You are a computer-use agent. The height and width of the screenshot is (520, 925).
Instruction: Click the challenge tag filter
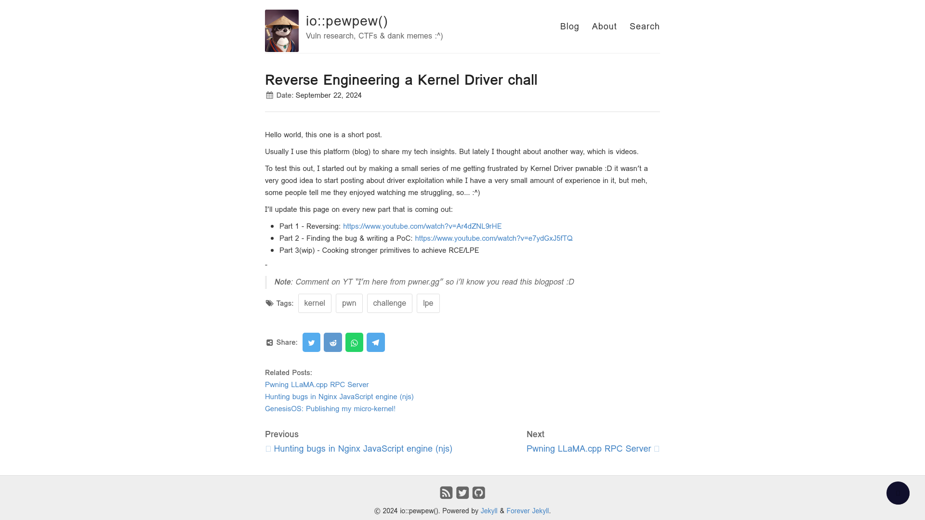[389, 303]
